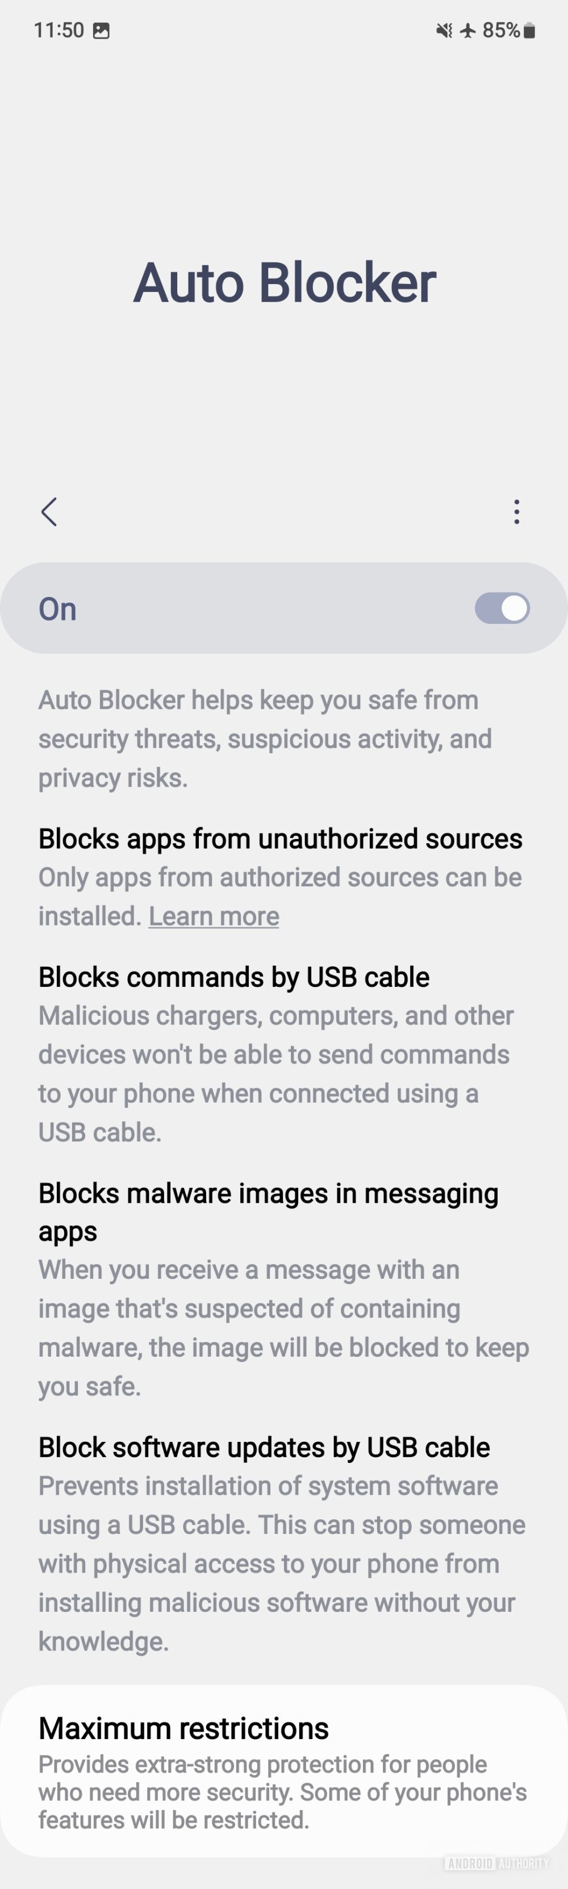Tap the 11:50 clock in status bar
This screenshot has height=1889, width=568.
[59, 30]
